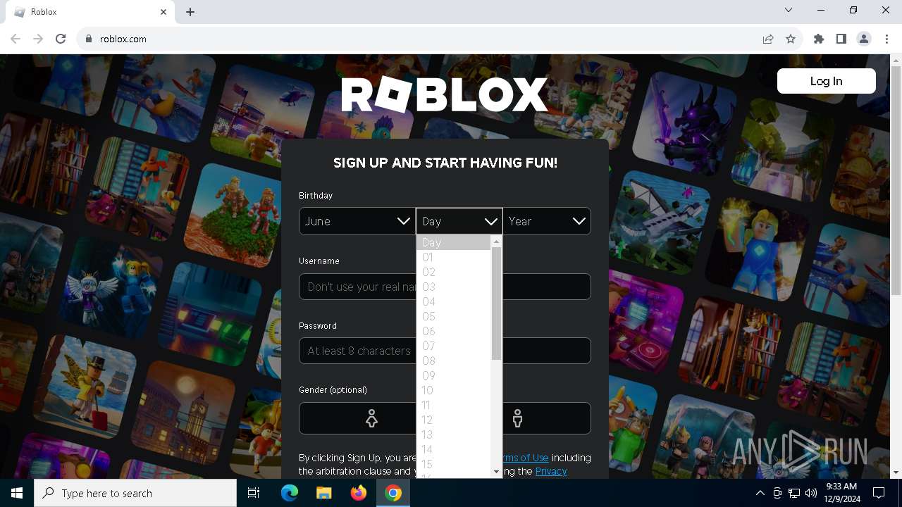
Task: Select the male gender icon
Action: click(x=517, y=418)
